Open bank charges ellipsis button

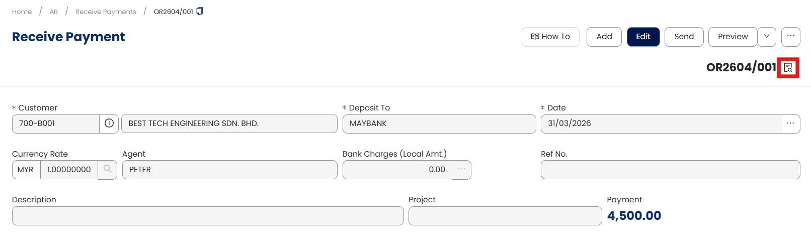pyautogui.click(x=461, y=170)
